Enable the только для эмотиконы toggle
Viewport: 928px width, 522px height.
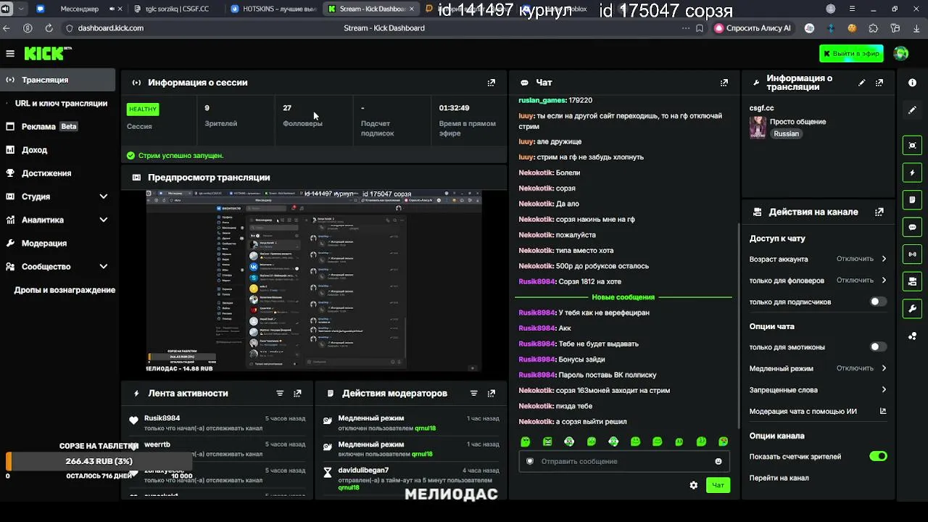point(878,347)
